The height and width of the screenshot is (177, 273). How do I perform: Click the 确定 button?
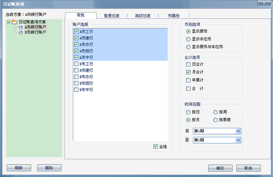pos(220,168)
